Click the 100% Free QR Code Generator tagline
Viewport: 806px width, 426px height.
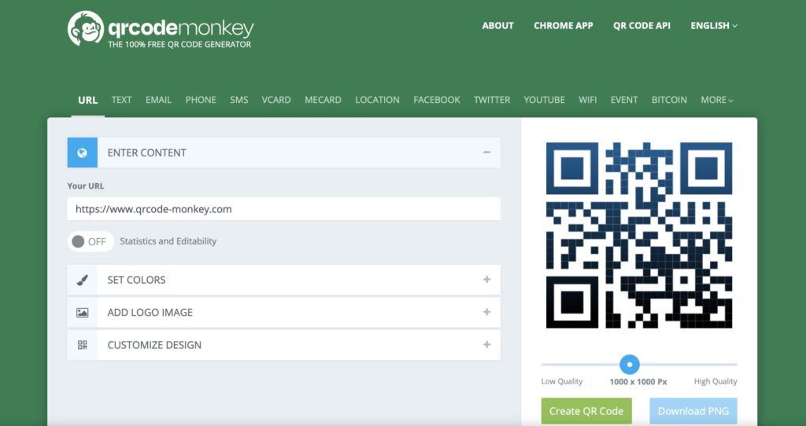pos(179,45)
